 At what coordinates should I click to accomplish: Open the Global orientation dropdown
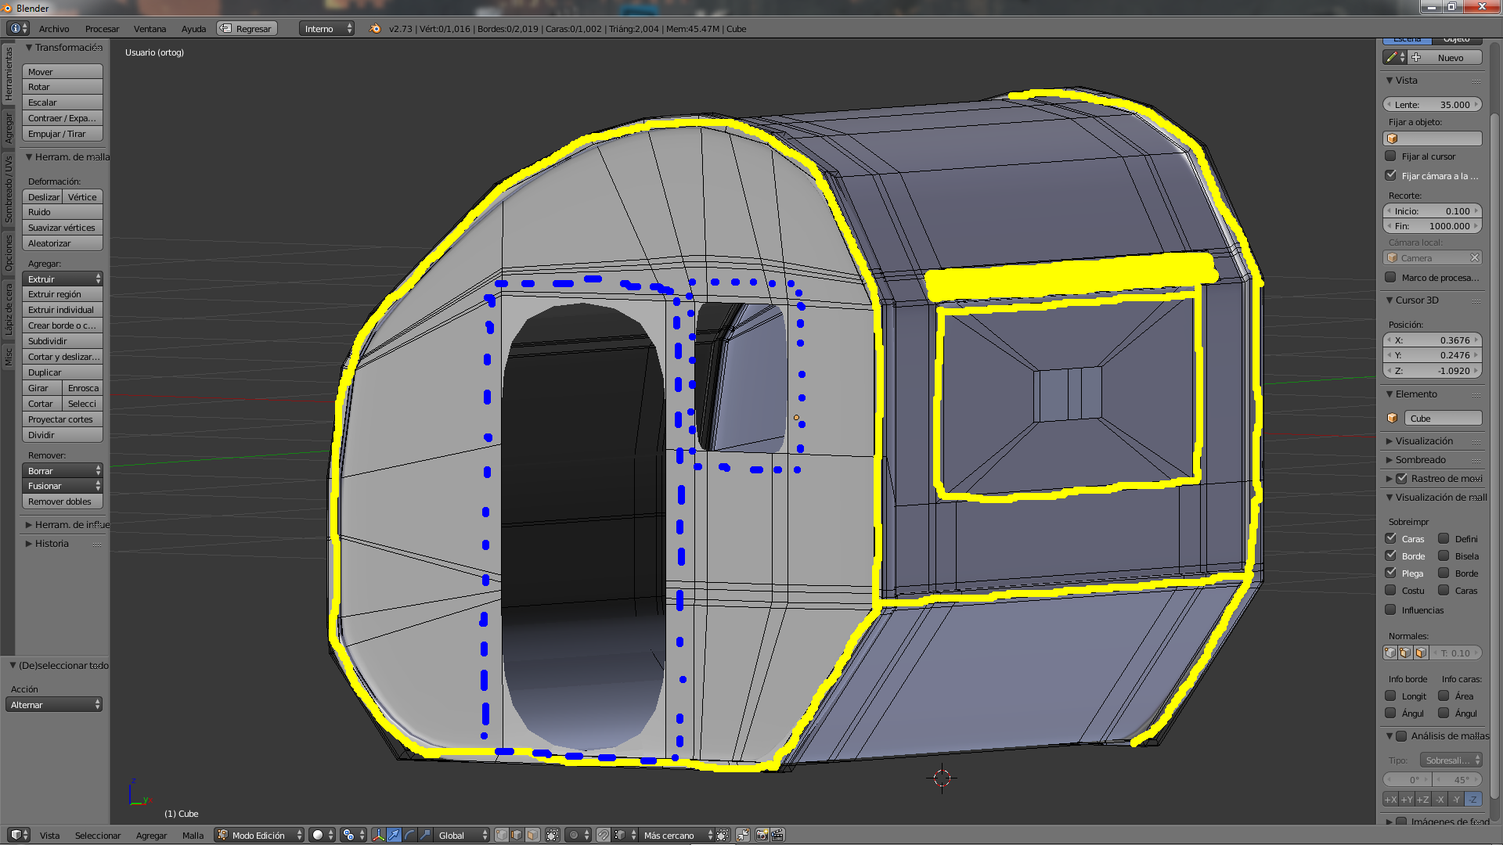(x=462, y=835)
